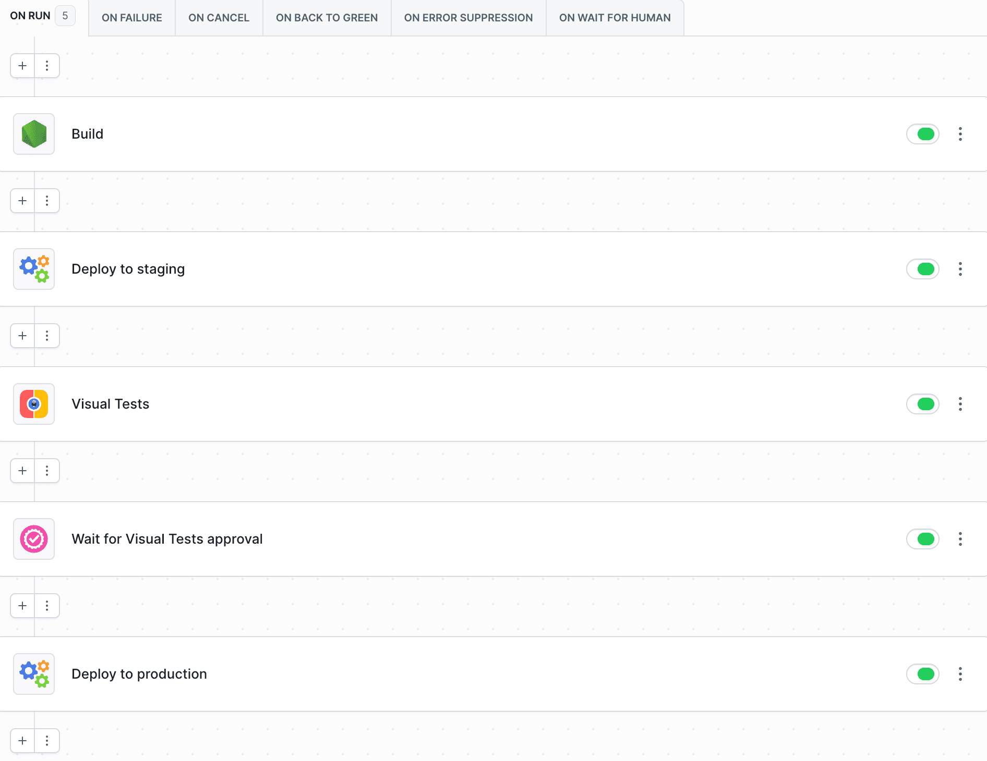The width and height of the screenshot is (987, 761).
Task: Open insert options menu above Visual Tests
Action: point(47,336)
